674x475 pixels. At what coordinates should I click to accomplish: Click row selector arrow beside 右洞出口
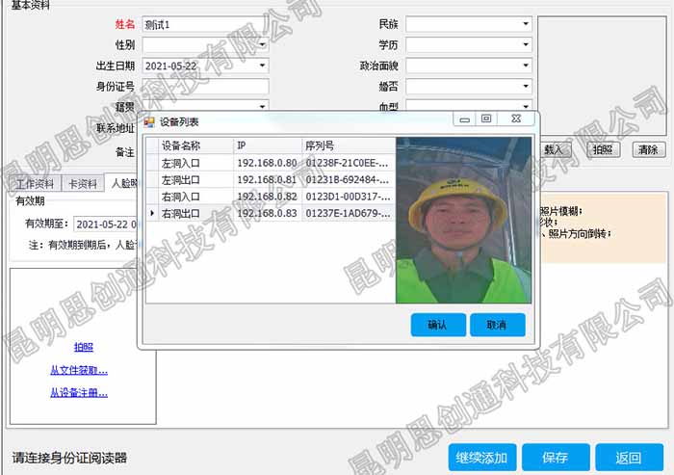[x=151, y=212]
